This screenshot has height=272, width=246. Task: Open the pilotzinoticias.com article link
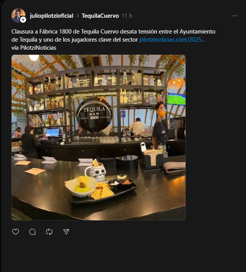pos(172,40)
